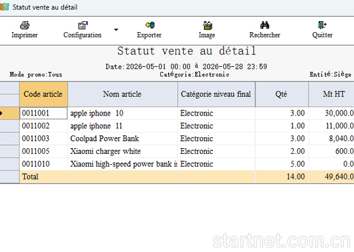Image resolution: width=354 pixels, height=252 pixels.
Task: Select code cell 0011003
Action: pyautogui.click(x=44, y=139)
